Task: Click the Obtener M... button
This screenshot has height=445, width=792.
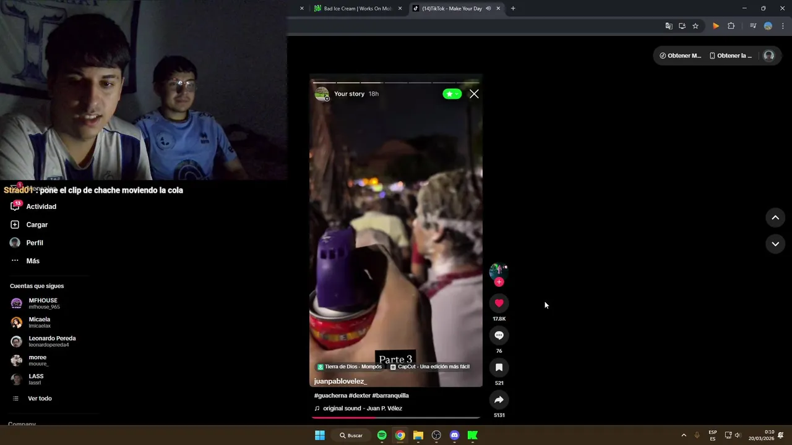Action: pos(680,56)
